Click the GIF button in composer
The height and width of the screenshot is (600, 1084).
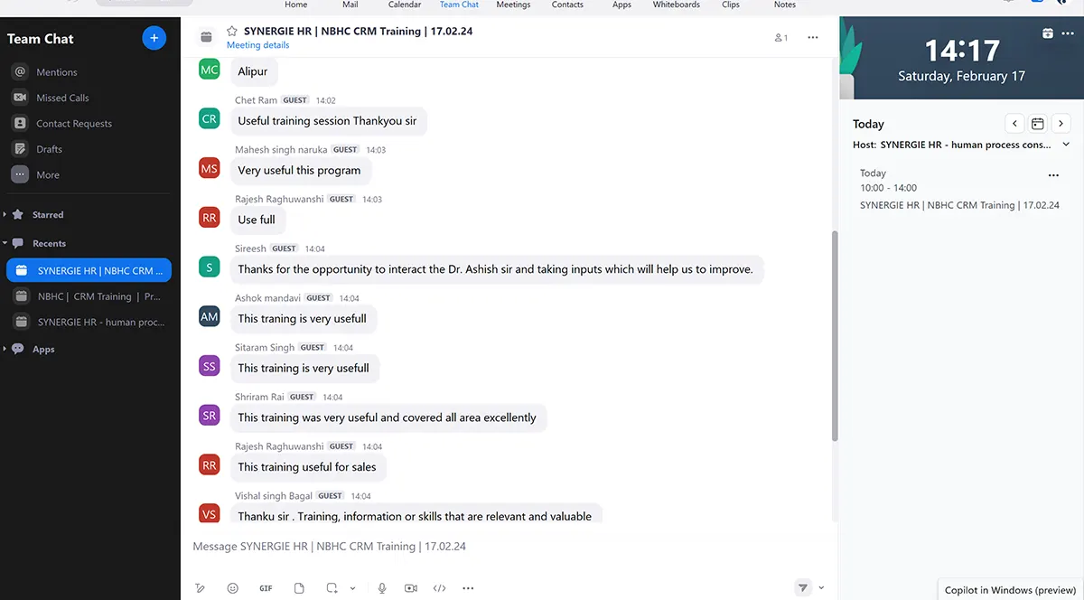pos(266,588)
